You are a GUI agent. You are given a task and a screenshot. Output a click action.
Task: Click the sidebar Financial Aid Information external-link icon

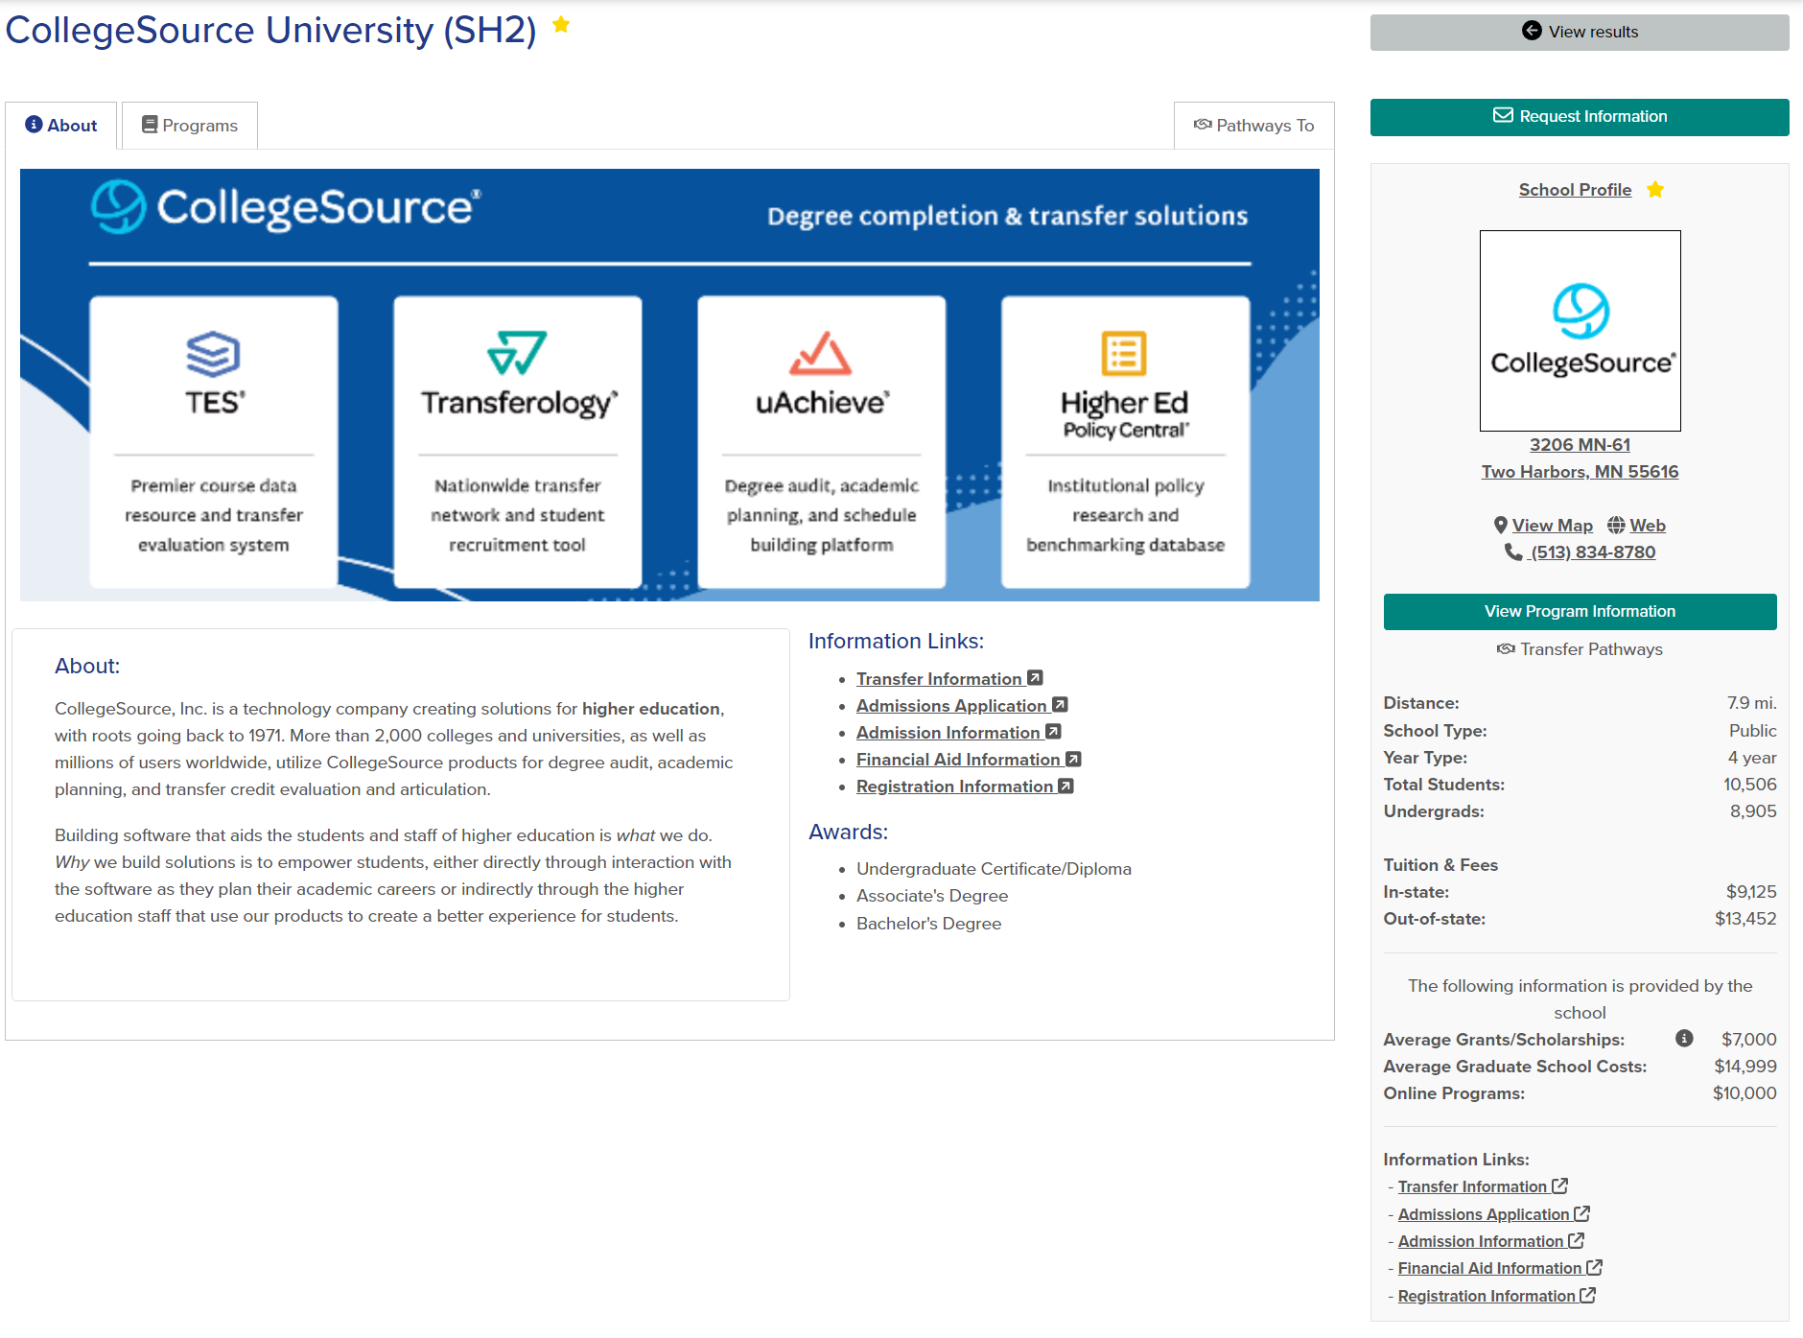[x=1595, y=1267]
